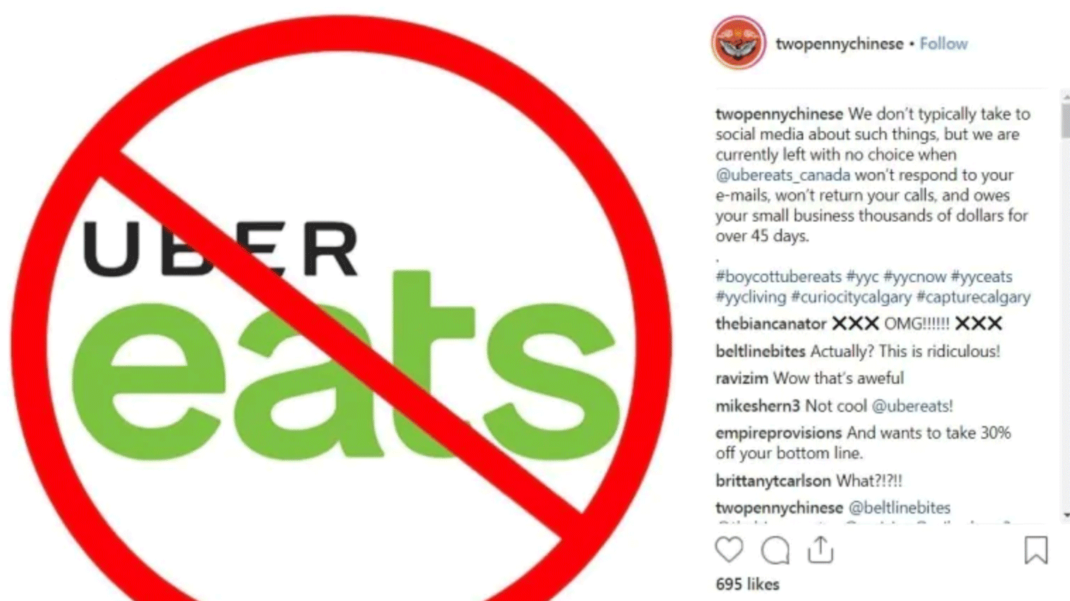The height and width of the screenshot is (601, 1070).
Task: Share the post using the share icon
Action: click(x=820, y=550)
